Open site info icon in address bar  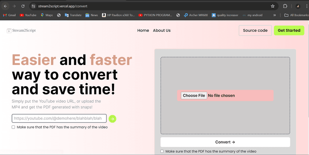coord(34,6)
